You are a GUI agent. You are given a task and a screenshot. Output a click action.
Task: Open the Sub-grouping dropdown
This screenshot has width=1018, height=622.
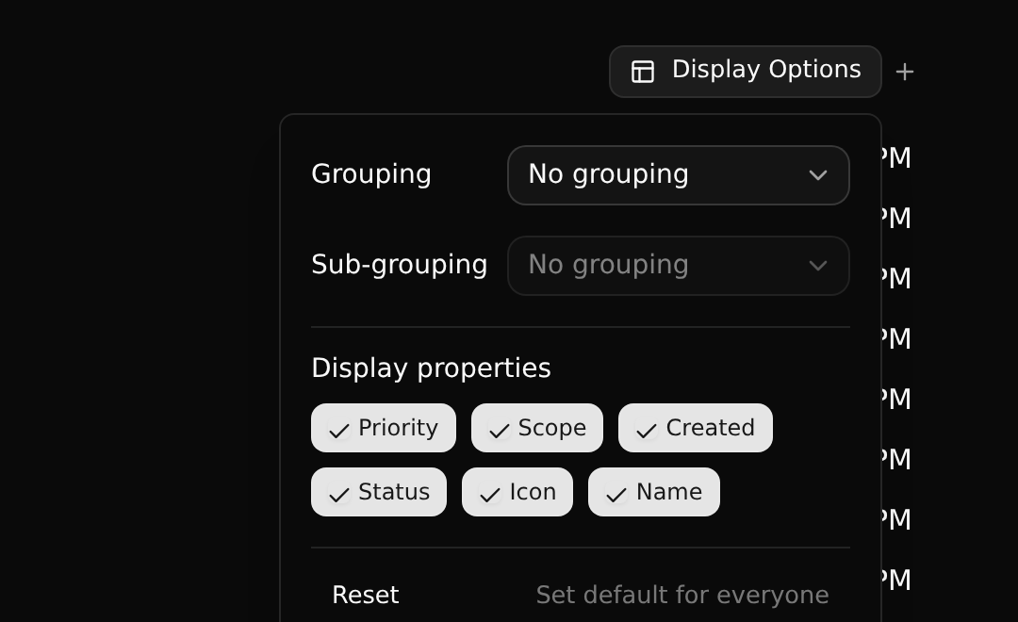coord(679,266)
